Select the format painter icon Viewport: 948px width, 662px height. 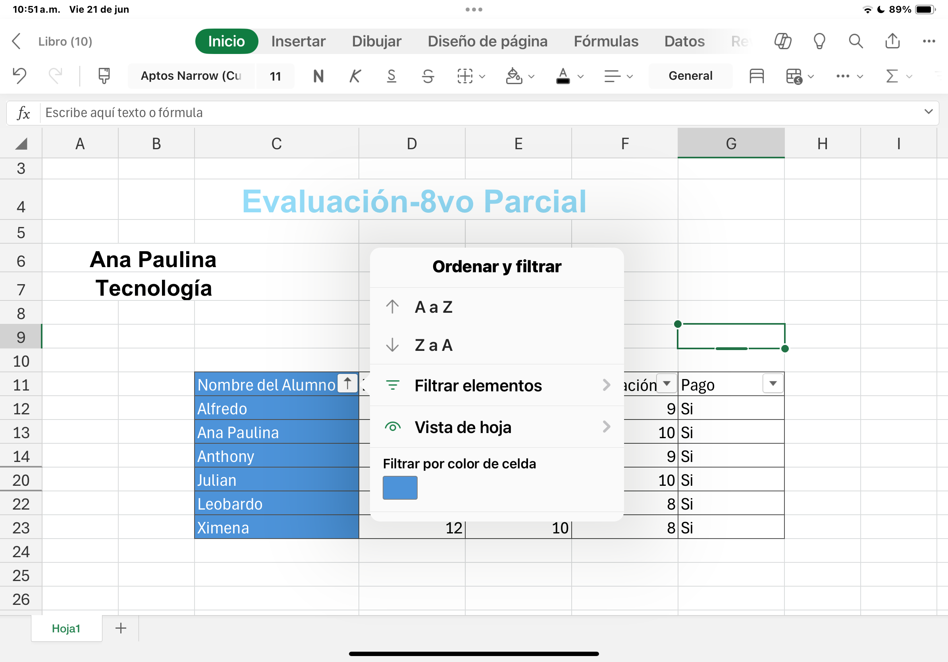[104, 76]
